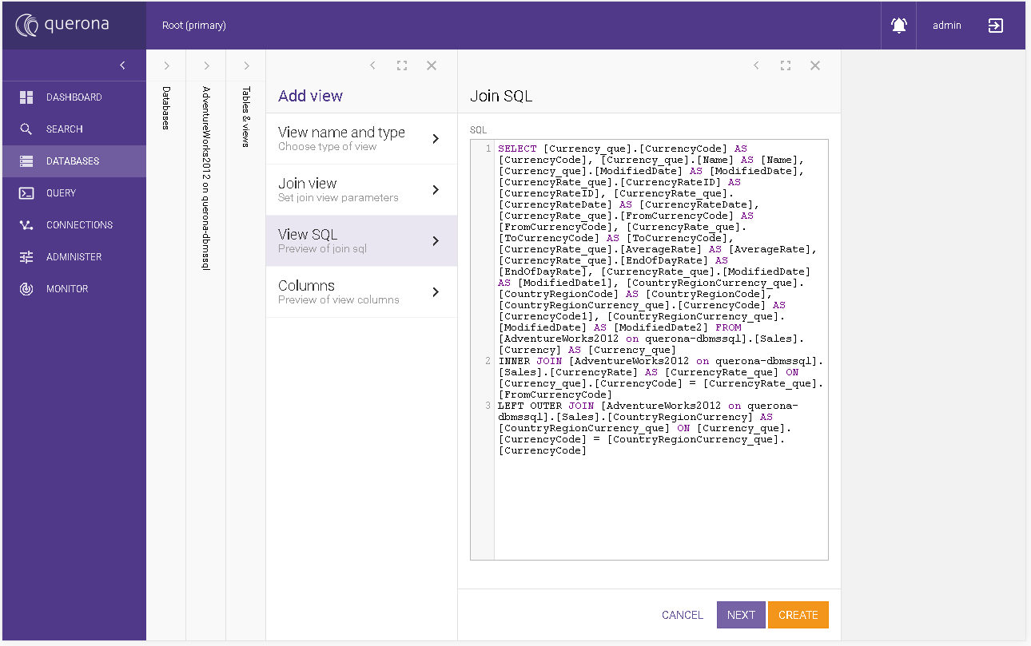Open the Monitor section

[74, 289]
